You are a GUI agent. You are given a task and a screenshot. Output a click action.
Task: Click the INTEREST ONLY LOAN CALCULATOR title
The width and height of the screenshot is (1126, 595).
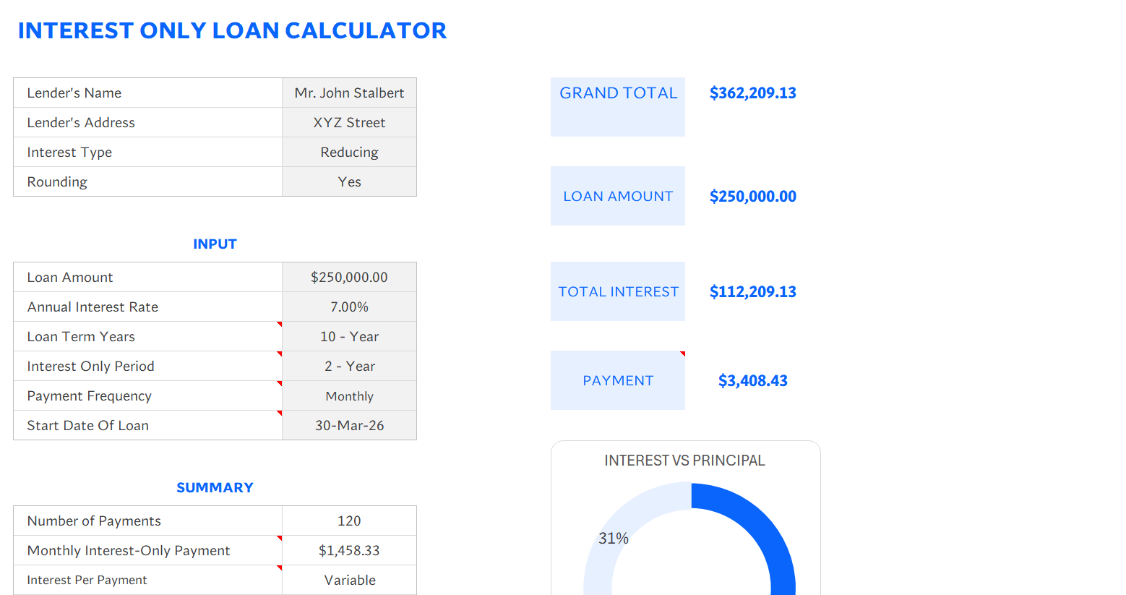pos(232,30)
